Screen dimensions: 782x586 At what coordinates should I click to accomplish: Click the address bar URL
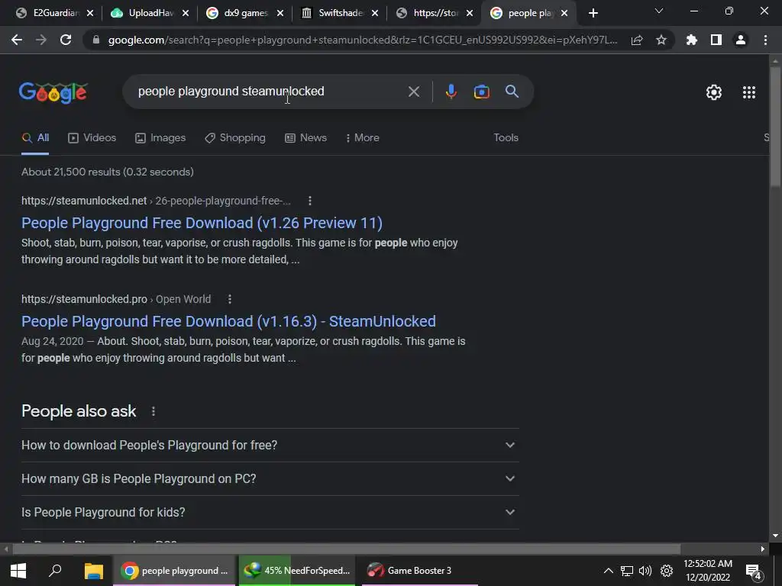coord(363,40)
